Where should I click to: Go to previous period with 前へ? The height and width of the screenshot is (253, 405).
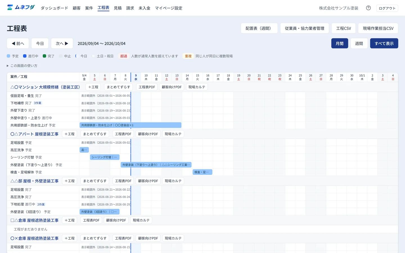(x=18, y=43)
